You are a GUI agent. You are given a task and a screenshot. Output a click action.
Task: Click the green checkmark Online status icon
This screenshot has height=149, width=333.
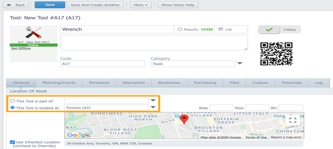[x=269, y=30]
